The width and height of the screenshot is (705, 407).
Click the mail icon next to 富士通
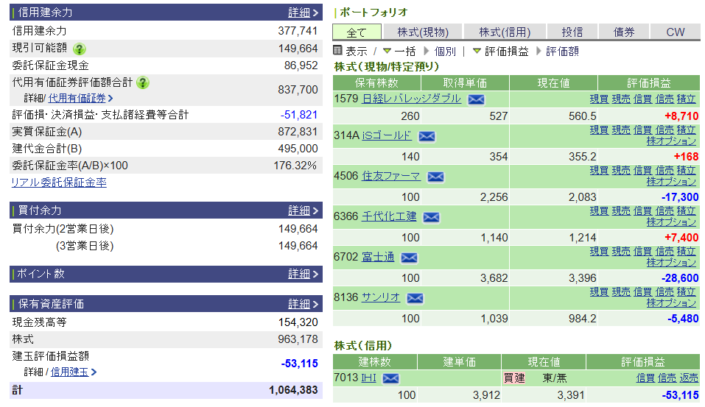pos(409,258)
